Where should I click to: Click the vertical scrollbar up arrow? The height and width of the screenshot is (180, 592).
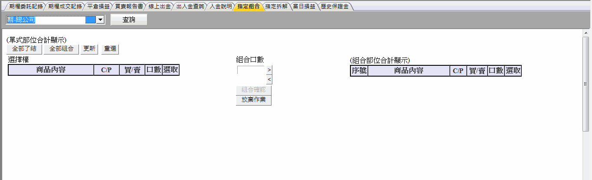[x=585, y=33]
